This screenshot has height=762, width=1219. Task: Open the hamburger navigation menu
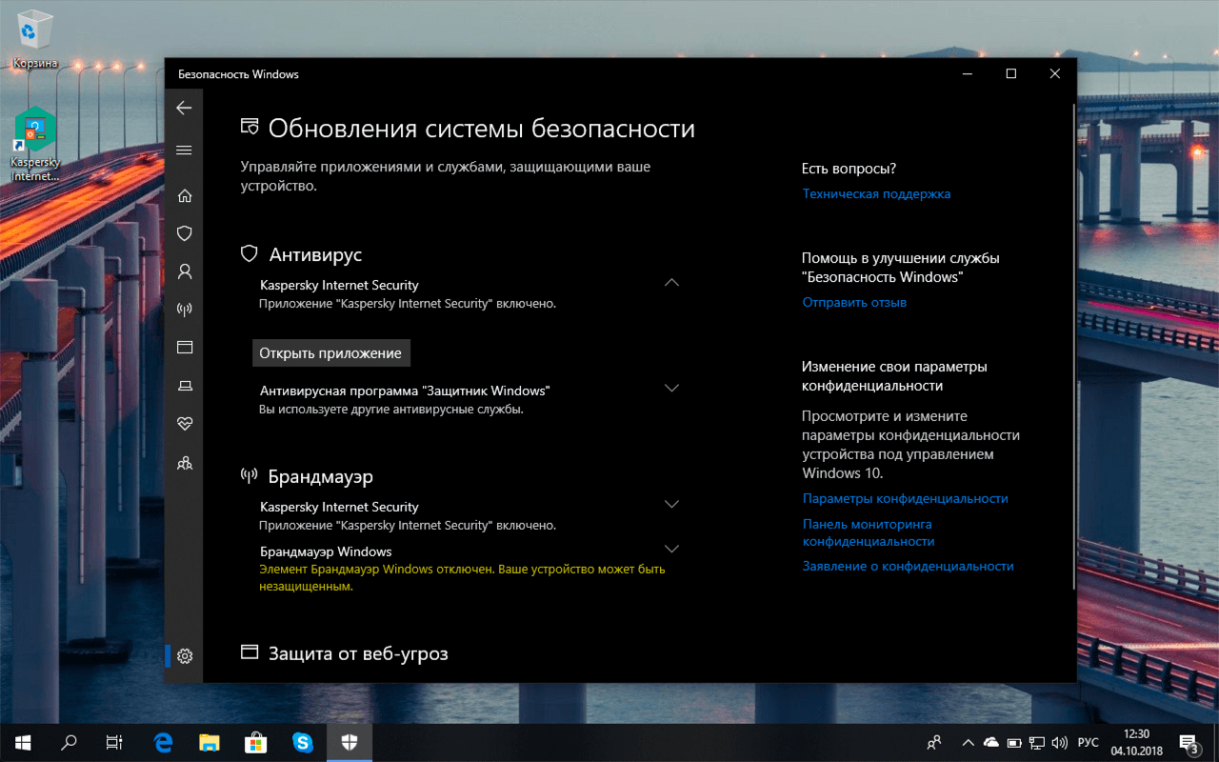click(184, 150)
